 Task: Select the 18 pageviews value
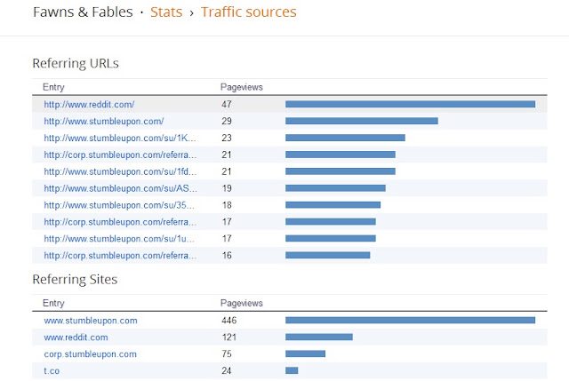coord(227,205)
